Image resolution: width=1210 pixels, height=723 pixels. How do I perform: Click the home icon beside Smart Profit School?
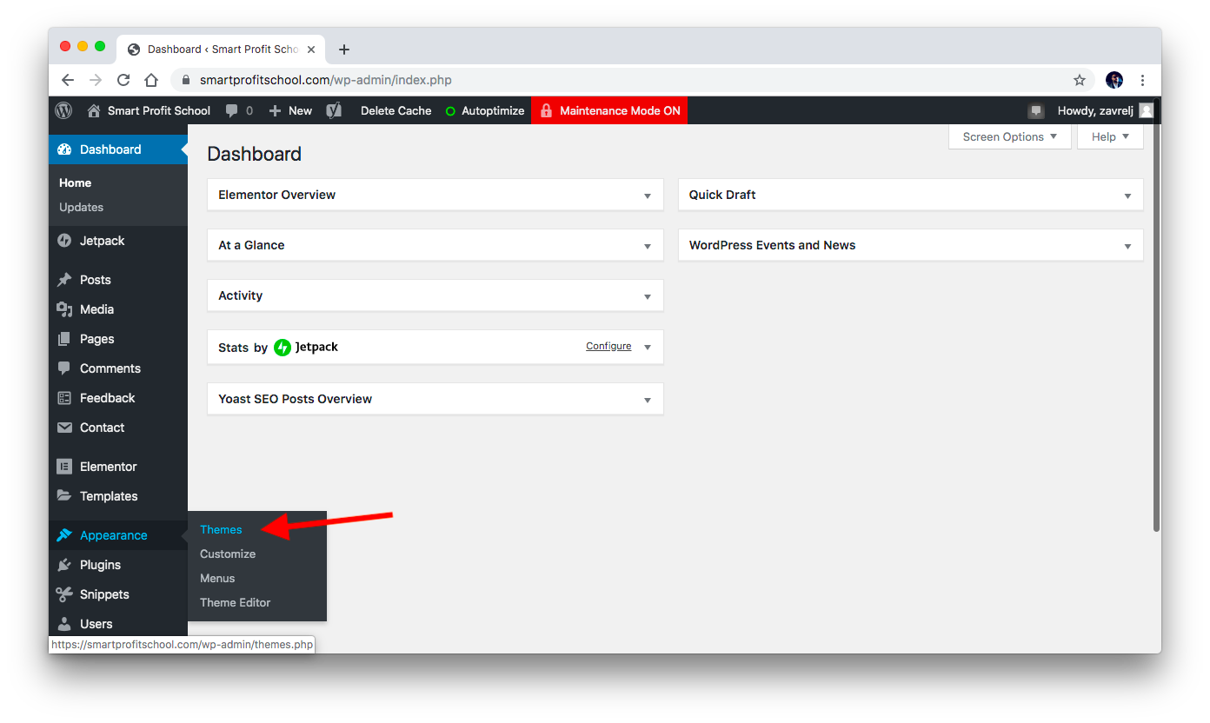pos(94,110)
